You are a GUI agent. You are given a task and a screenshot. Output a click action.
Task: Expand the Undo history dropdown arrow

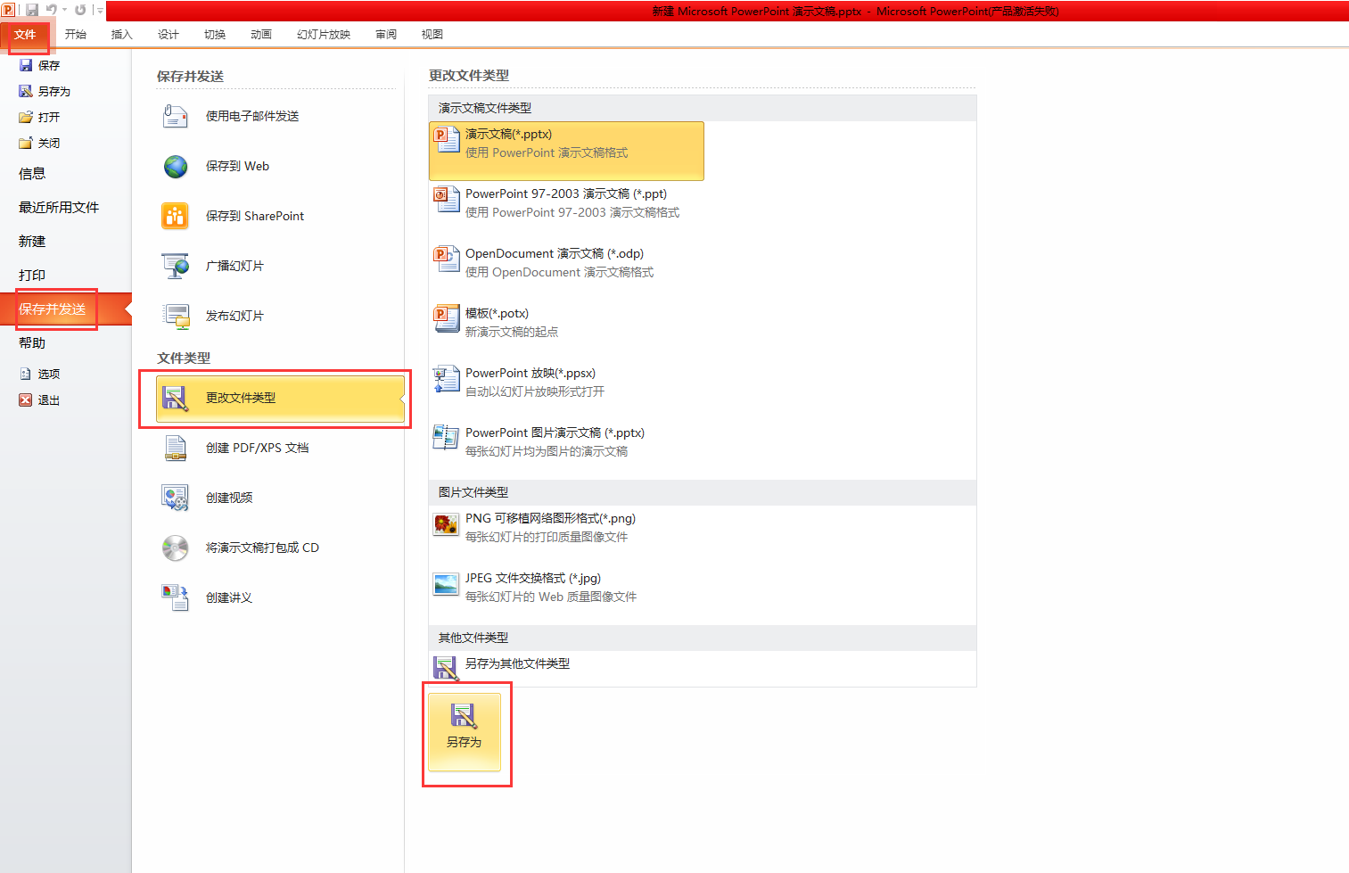(64, 10)
